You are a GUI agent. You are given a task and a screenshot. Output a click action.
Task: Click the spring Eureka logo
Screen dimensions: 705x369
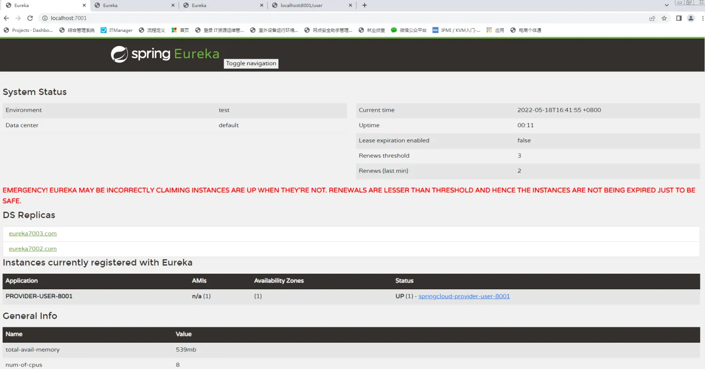(165, 54)
